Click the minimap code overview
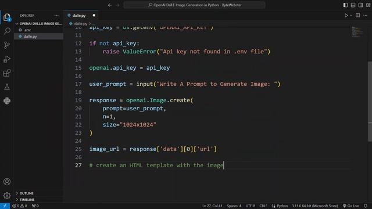This screenshot has height=209, width=372. [357, 32]
